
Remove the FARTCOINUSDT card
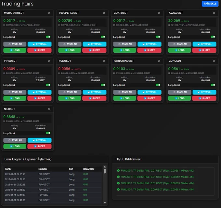pyautogui.click(x=159, y=61)
